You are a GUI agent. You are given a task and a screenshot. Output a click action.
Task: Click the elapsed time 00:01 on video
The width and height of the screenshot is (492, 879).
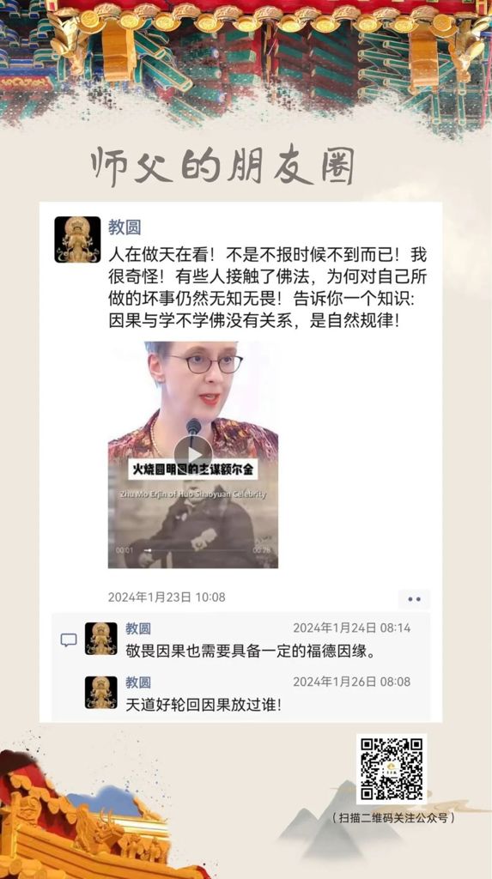[125, 550]
